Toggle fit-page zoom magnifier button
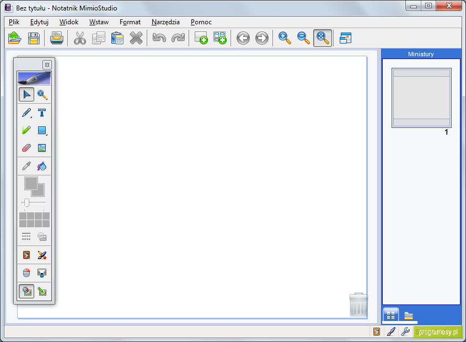 (x=323, y=38)
